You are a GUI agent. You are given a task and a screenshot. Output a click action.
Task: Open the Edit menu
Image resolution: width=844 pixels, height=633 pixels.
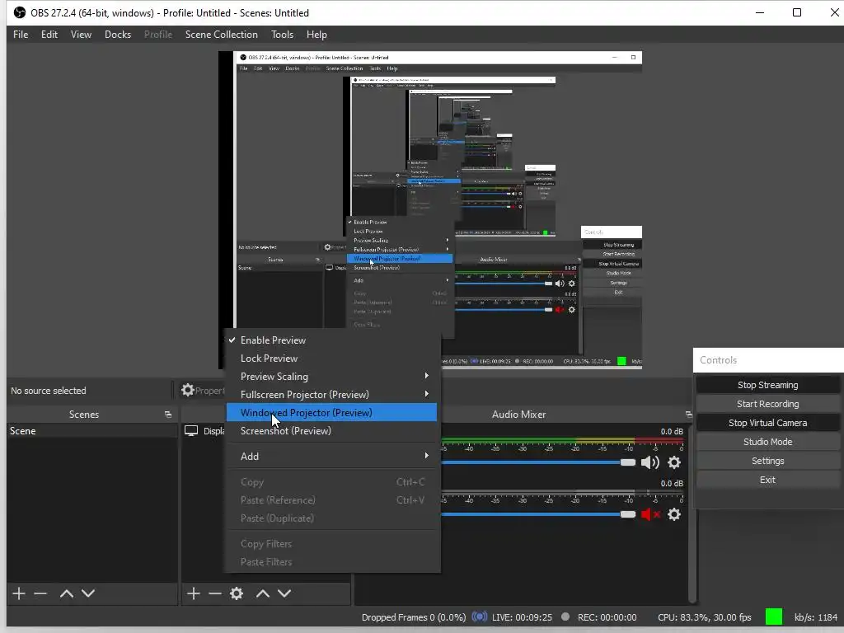[49, 35]
